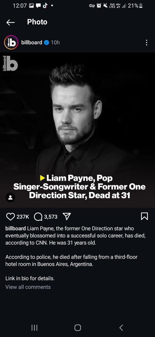The image size is (155, 337).
Task: Open Android recent apps button
Action: point(34,327)
